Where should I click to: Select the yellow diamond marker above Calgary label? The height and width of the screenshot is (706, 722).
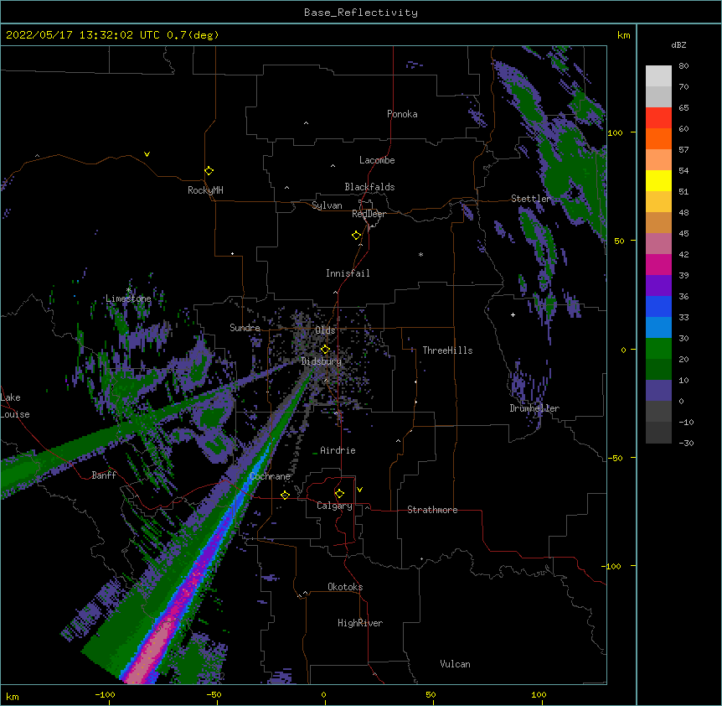point(339,494)
